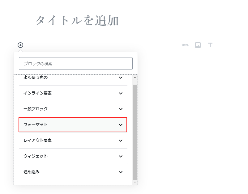The image size is (248, 194).
Task: Open the 埋め込み category label
Action: (x=32, y=172)
